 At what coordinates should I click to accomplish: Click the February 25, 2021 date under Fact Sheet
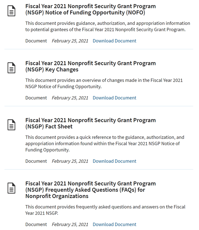click(70, 161)
